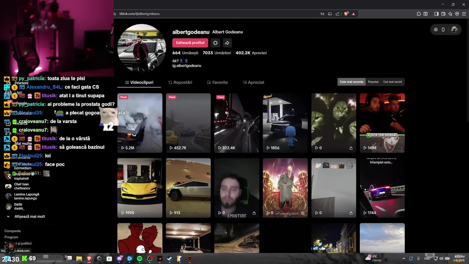Share the albertgodeanu profile
The width and height of the screenshot is (469, 264).
[x=227, y=43]
